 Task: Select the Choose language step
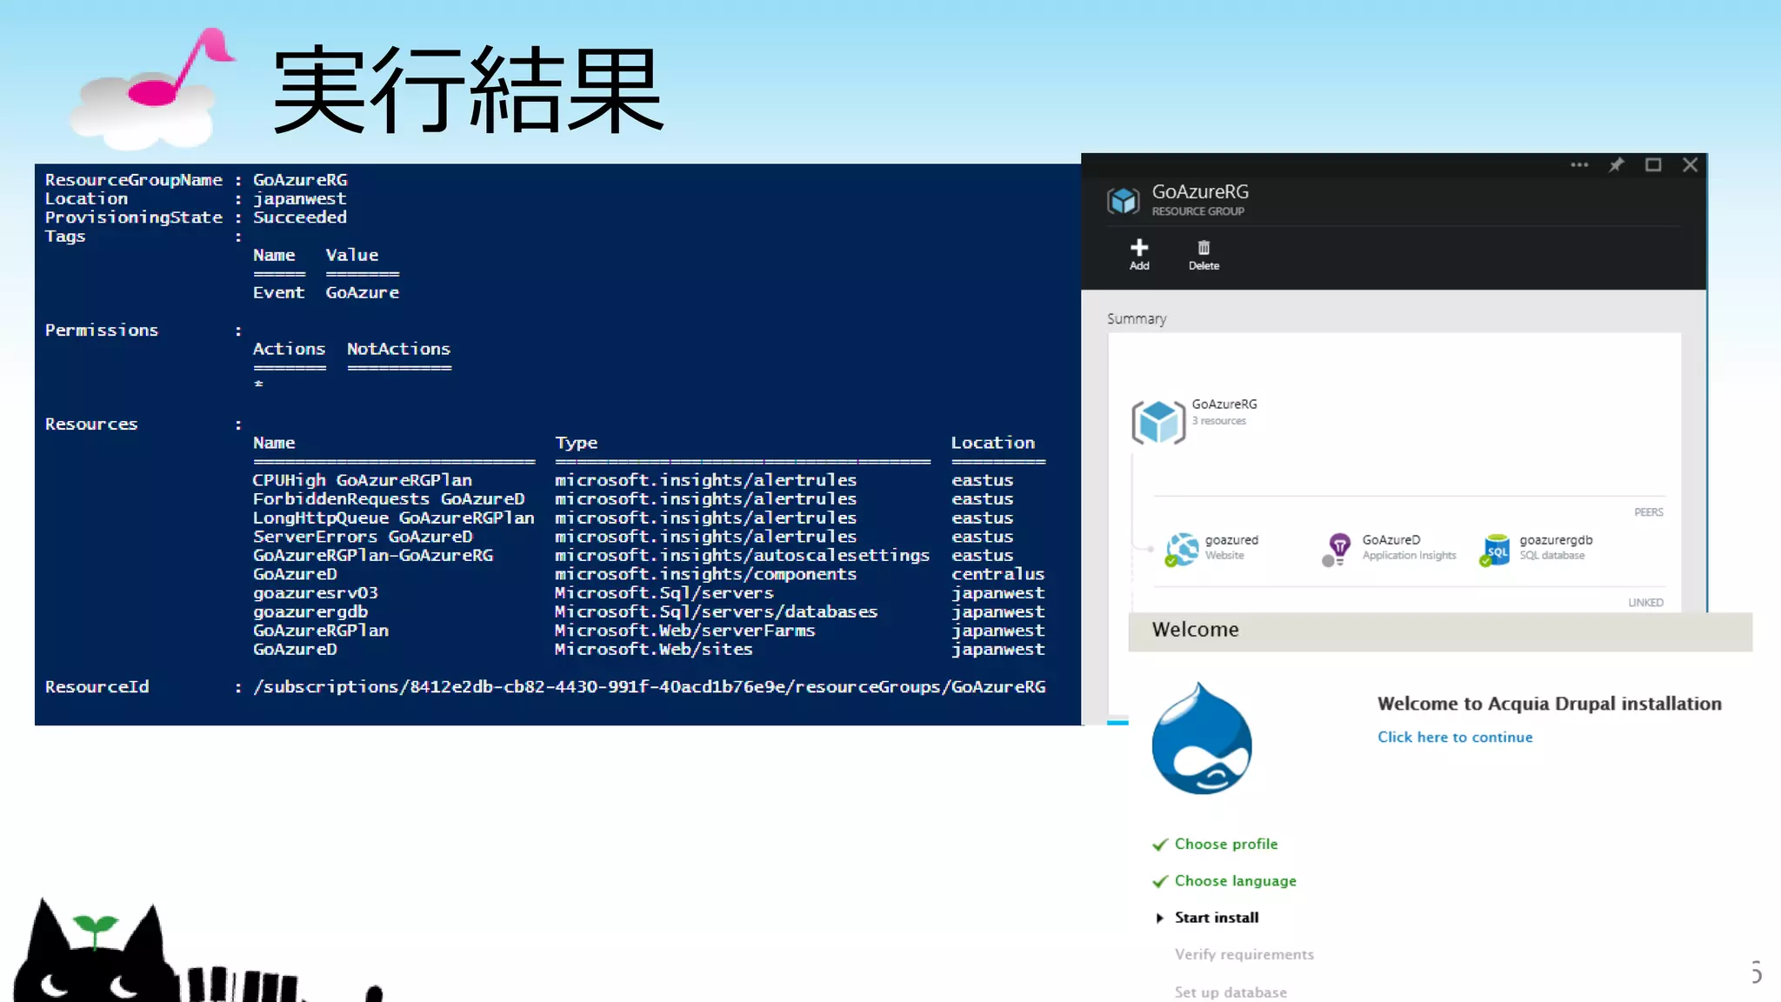pos(1235,880)
